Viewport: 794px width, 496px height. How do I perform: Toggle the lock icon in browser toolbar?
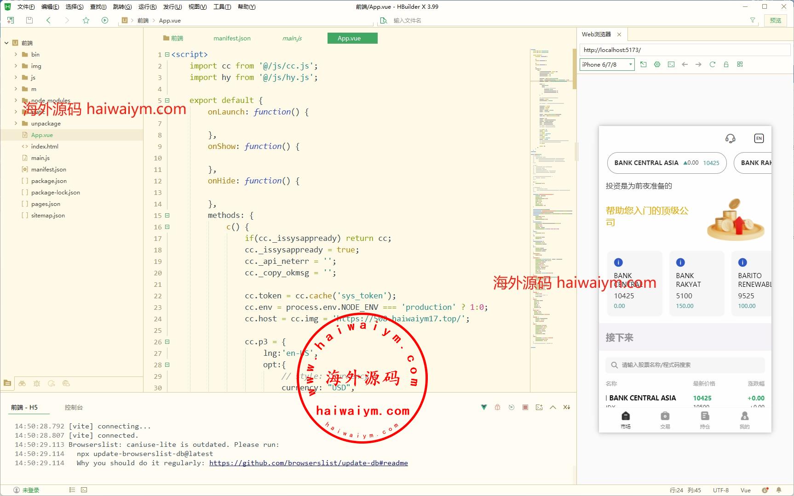(726, 64)
